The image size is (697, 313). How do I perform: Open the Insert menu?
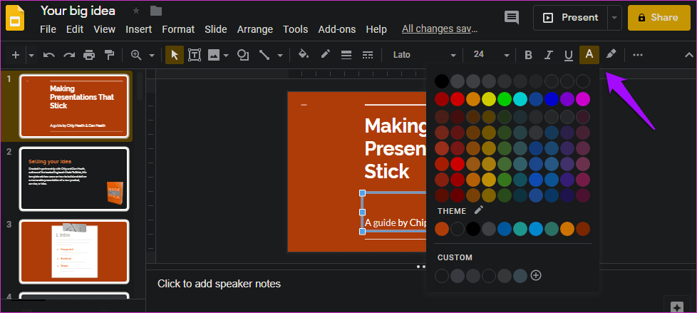(138, 29)
